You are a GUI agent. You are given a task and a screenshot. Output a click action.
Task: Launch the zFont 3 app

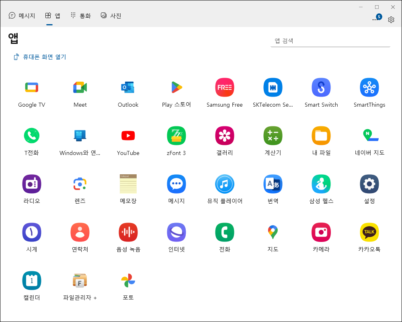(176, 136)
